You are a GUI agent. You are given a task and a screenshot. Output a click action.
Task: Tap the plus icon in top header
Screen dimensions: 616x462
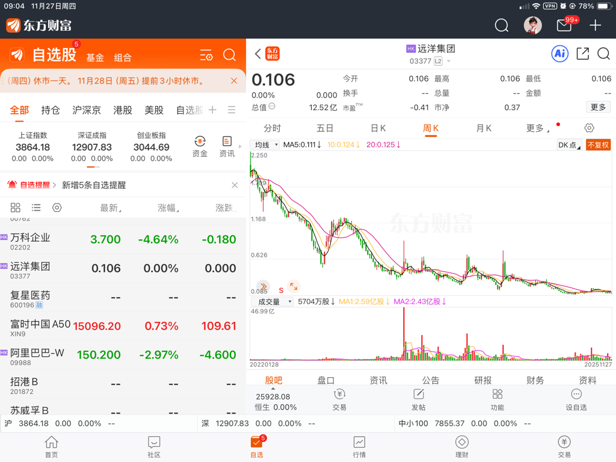coord(595,25)
